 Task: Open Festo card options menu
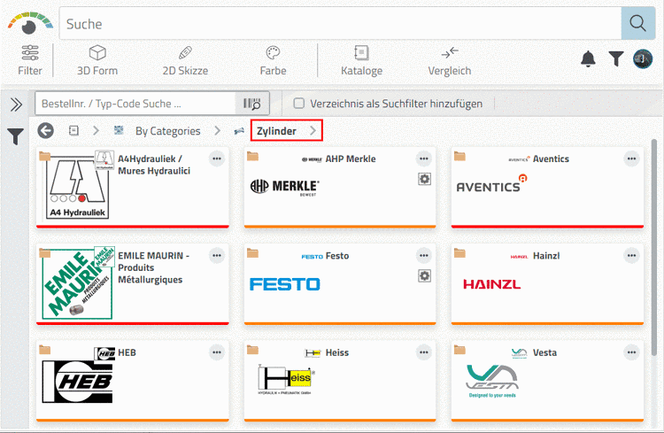coord(424,256)
